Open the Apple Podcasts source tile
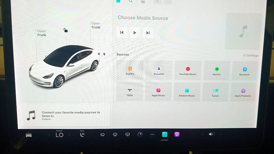The image size is (274, 154). point(243,92)
